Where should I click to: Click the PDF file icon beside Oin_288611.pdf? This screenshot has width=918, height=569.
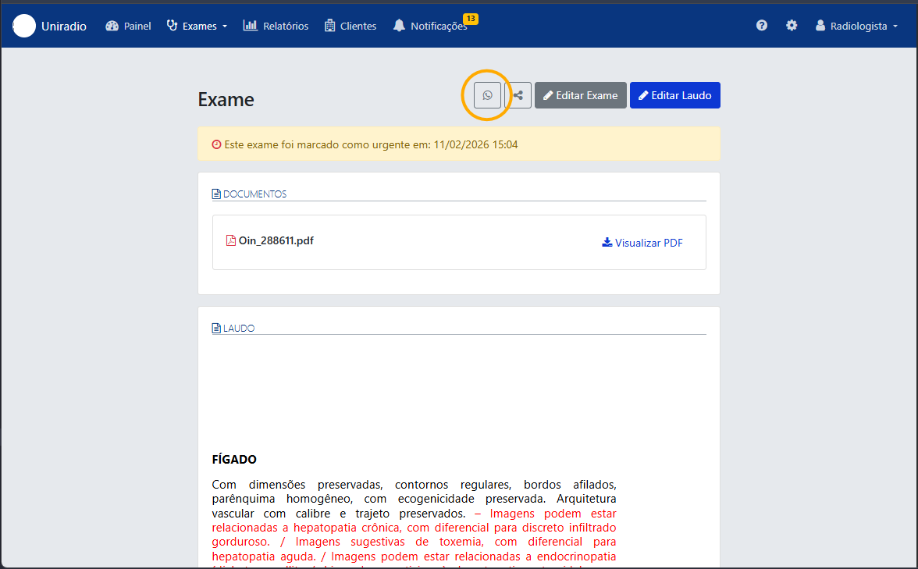coord(231,240)
